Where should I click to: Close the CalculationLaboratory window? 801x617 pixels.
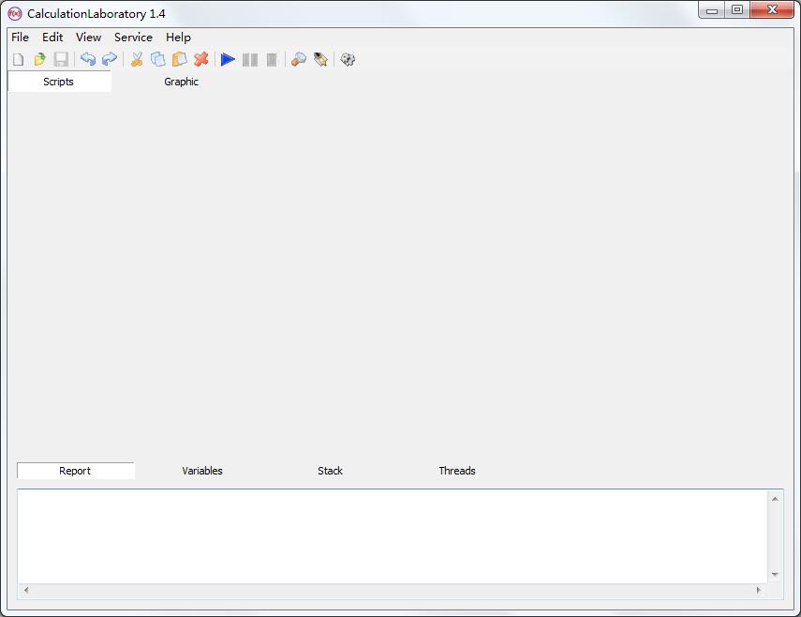tap(772, 10)
